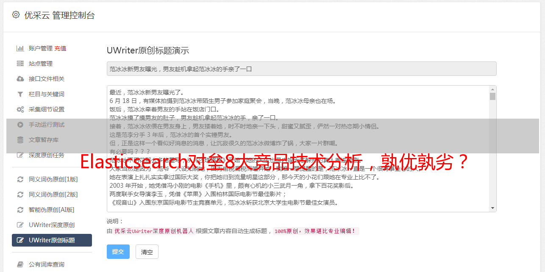This screenshot has height=272, width=545.
Task: Click the refresh icon for 同义词伪原创[1版]
Action: click(x=20, y=179)
